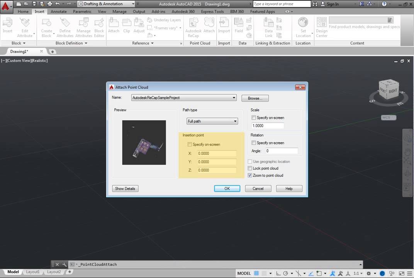The width and height of the screenshot is (414, 278).
Task: Click the Attach icon in Point Cloud panel
Action: (209, 23)
